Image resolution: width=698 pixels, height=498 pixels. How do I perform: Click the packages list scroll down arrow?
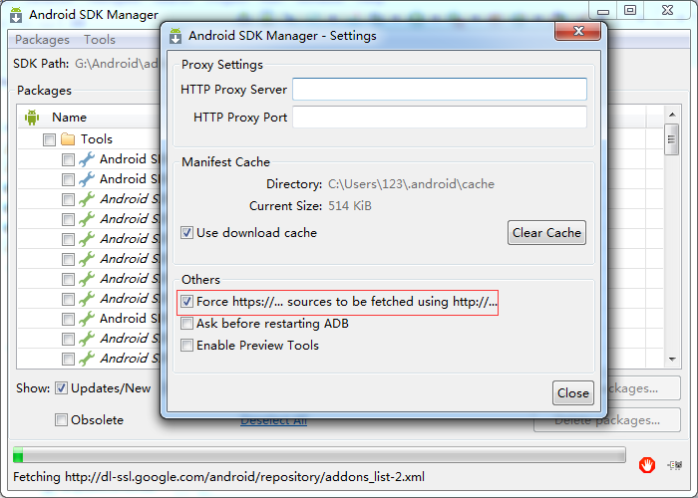point(672,360)
